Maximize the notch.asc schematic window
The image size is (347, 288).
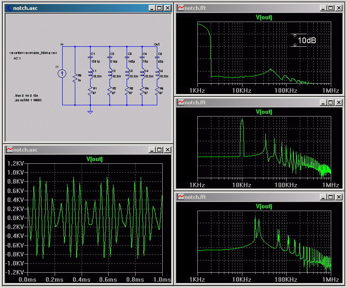[159, 8]
